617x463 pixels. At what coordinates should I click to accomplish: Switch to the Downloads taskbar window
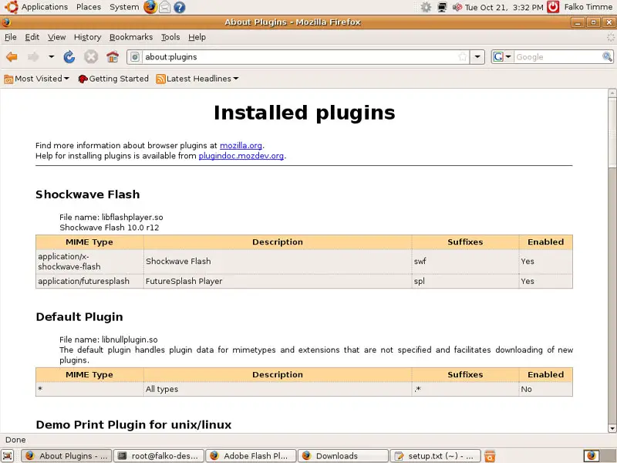point(343,456)
